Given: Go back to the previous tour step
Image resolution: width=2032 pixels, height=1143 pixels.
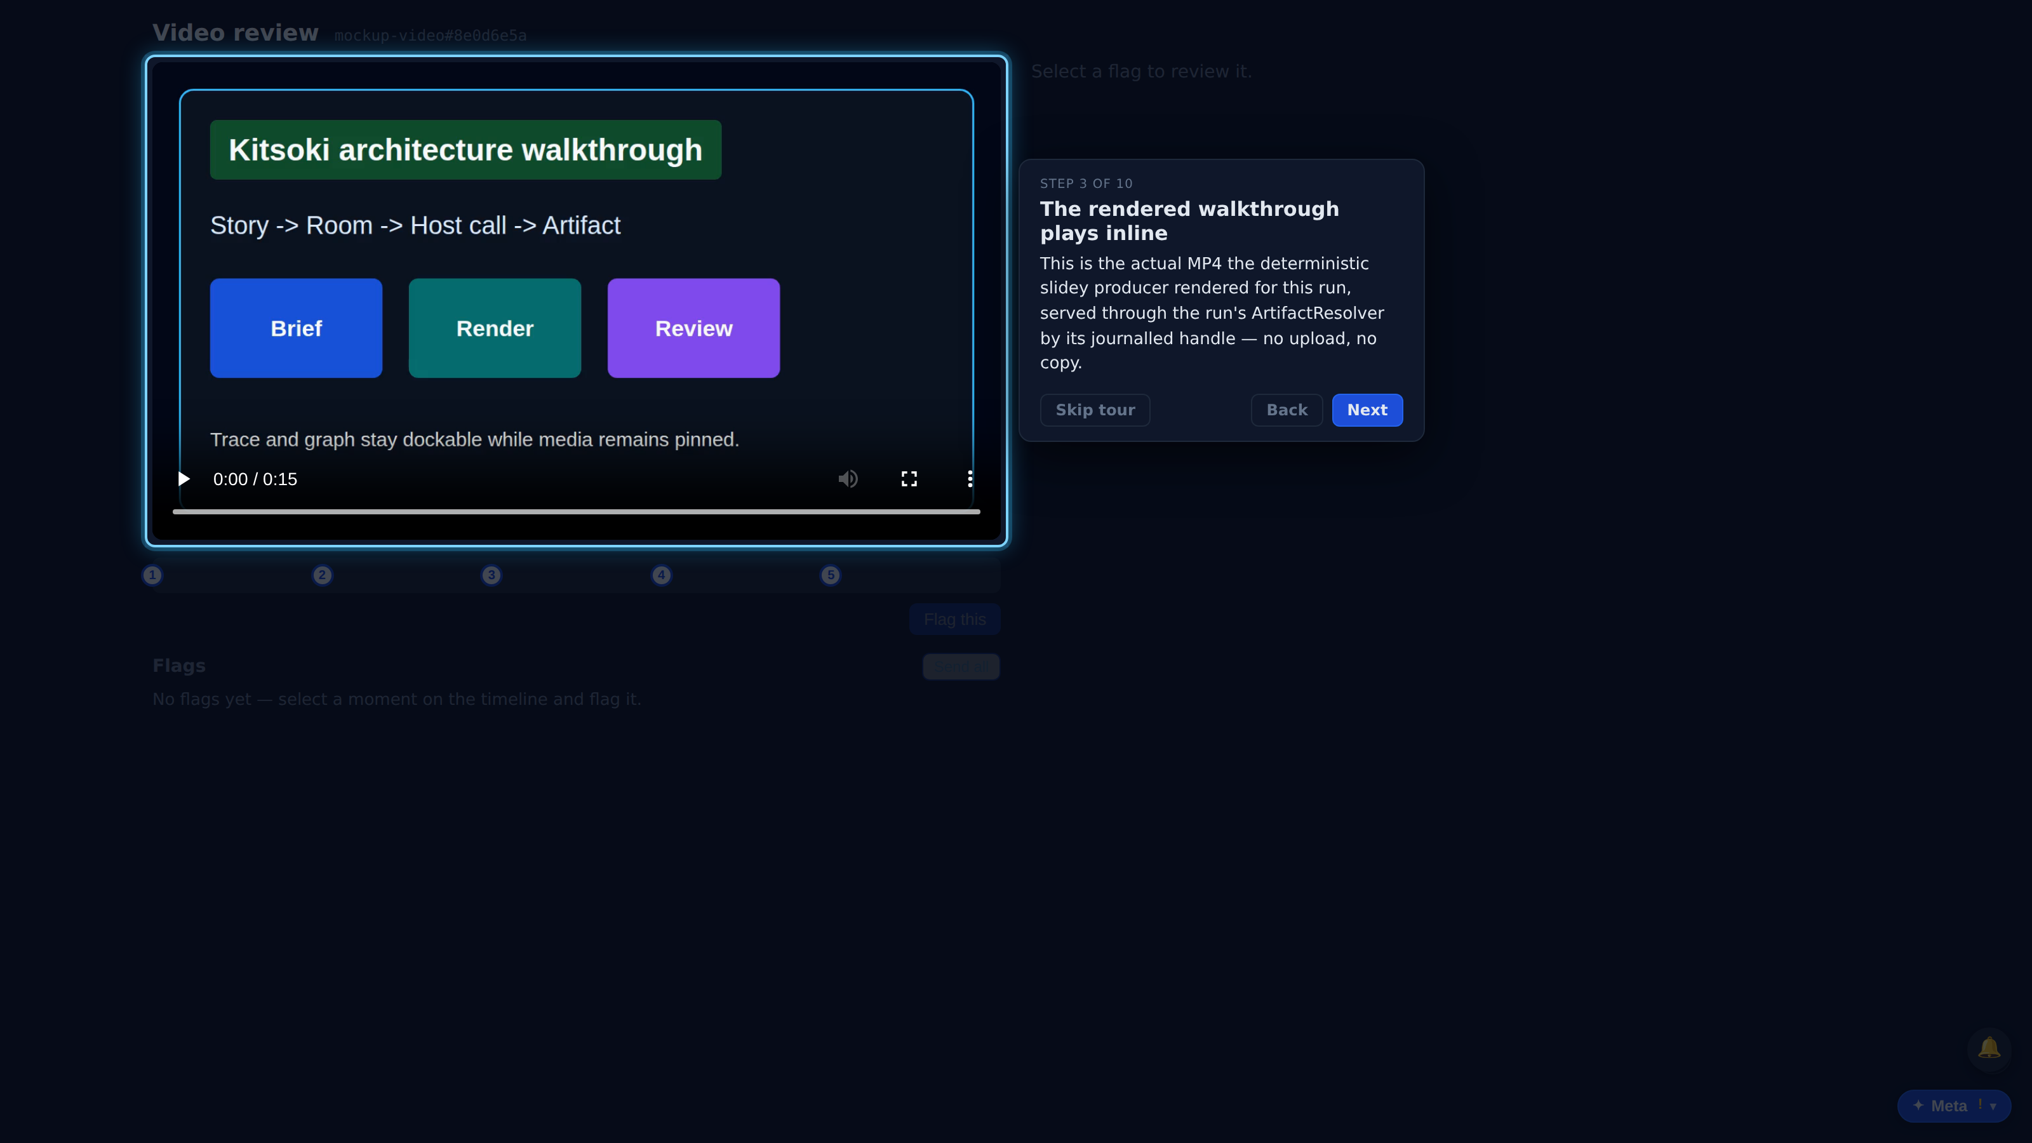Looking at the screenshot, I should pyautogui.click(x=1287, y=410).
